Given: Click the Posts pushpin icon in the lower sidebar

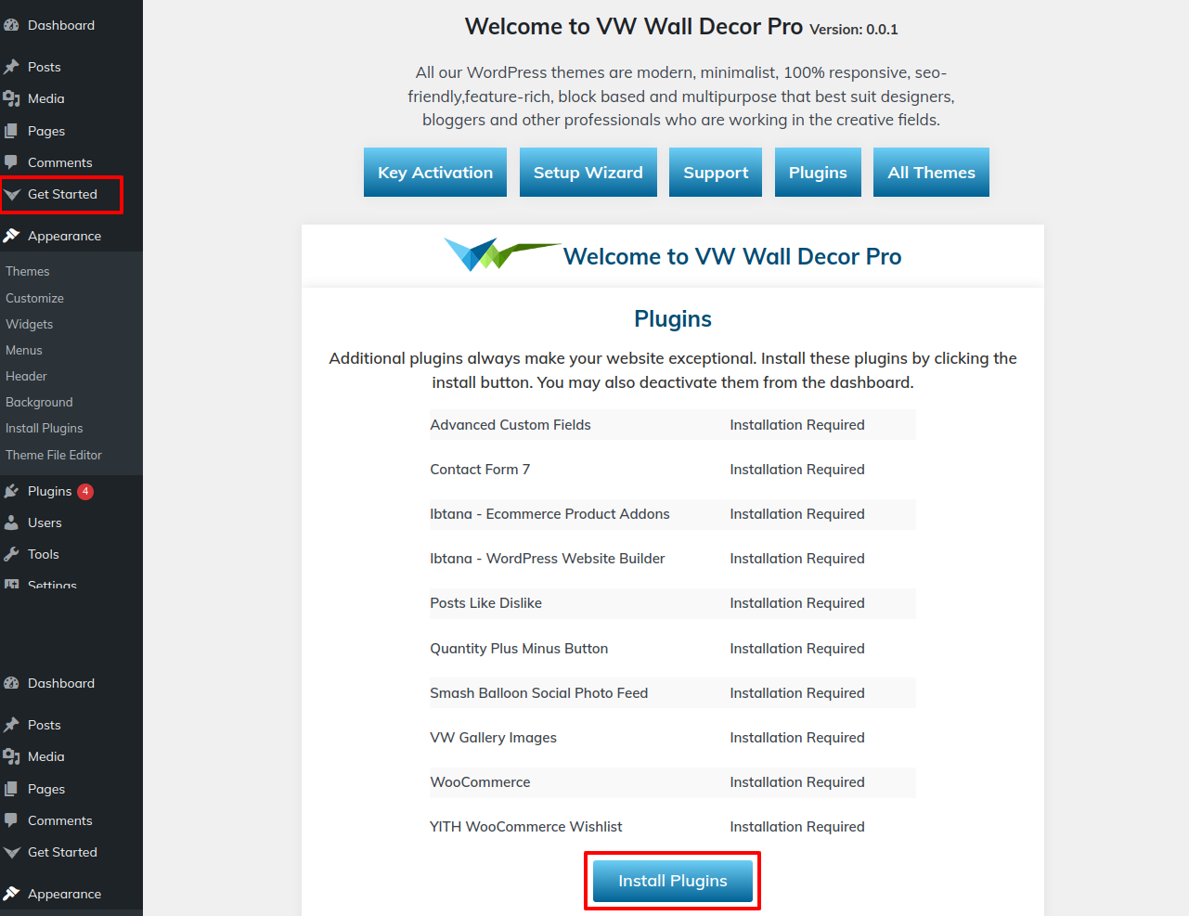Looking at the screenshot, I should tap(11, 725).
